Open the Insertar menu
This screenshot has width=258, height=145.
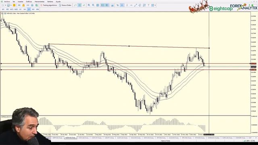pos(21,2)
